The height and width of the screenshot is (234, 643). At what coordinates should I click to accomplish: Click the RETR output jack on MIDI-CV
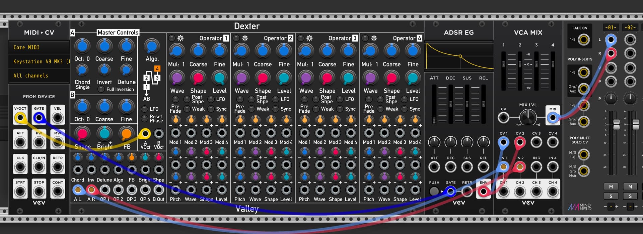click(x=58, y=167)
